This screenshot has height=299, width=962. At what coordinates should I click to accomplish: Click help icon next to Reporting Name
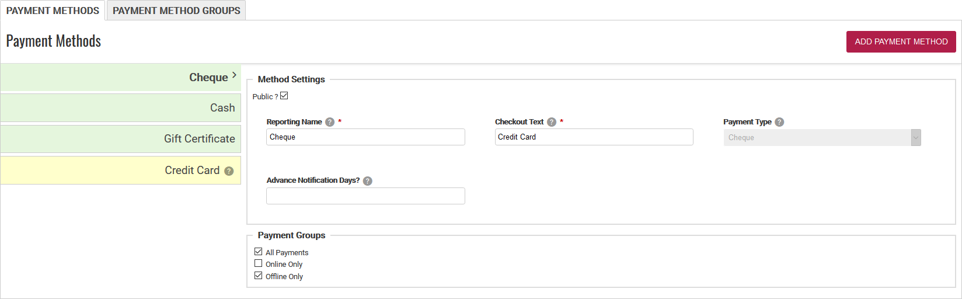pos(330,122)
